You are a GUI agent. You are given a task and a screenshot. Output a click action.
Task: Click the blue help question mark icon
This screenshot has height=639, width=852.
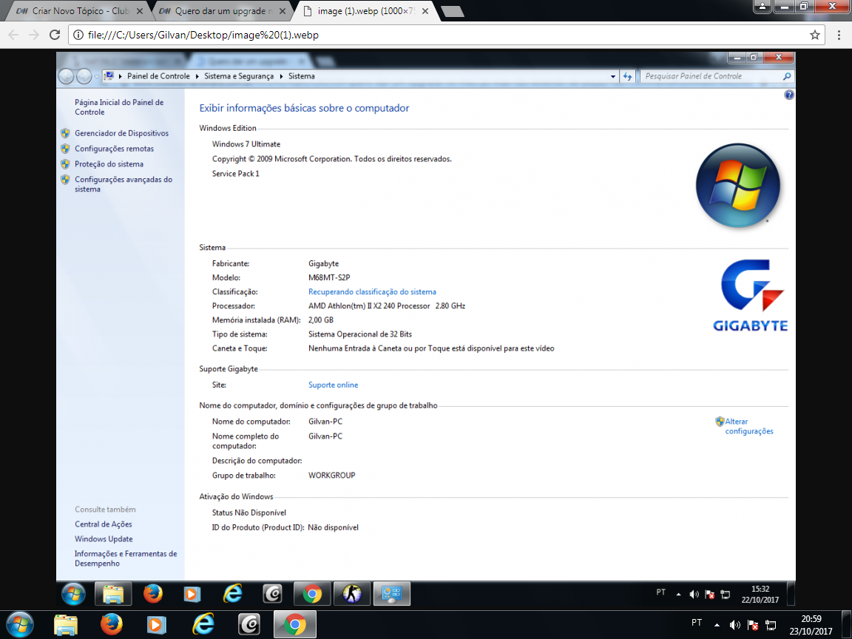point(789,95)
